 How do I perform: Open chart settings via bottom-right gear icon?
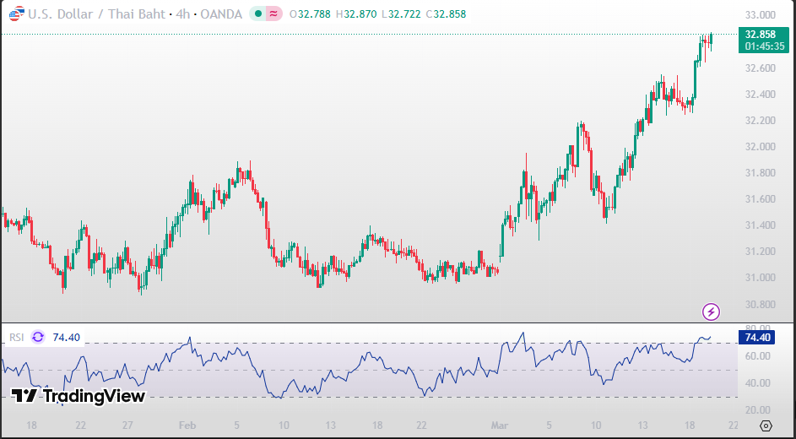click(766, 425)
